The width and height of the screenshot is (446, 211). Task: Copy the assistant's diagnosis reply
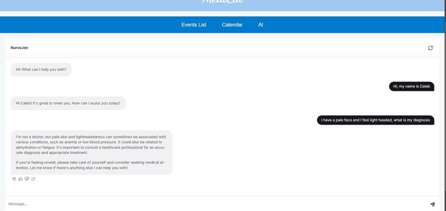point(14,179)
